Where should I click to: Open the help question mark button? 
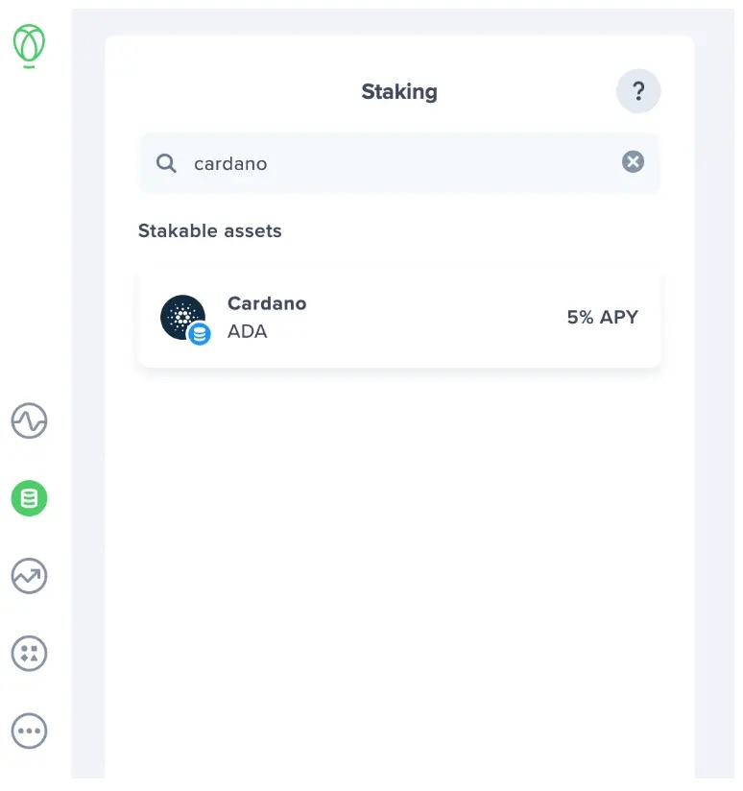[x=637, y=91]
